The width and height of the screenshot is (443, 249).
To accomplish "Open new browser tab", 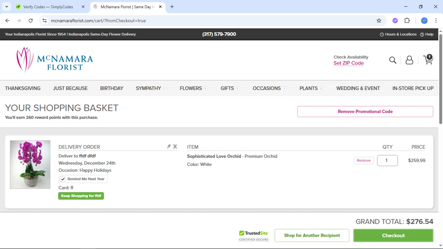I will pyautogui.click(x=172, y=7).
